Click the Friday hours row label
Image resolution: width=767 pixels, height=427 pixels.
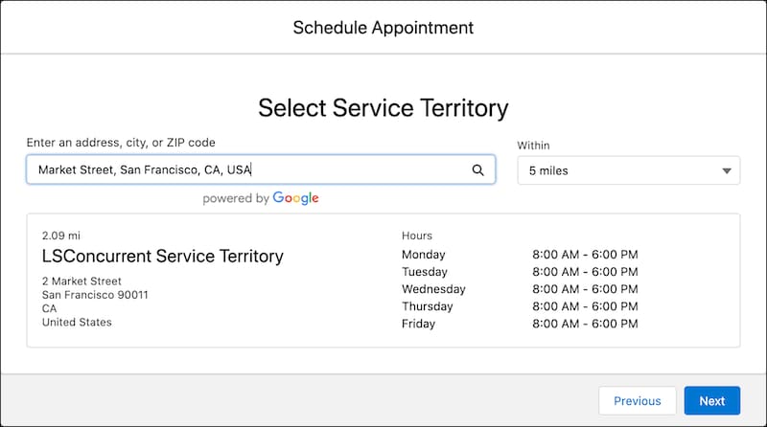click(418, 324)
